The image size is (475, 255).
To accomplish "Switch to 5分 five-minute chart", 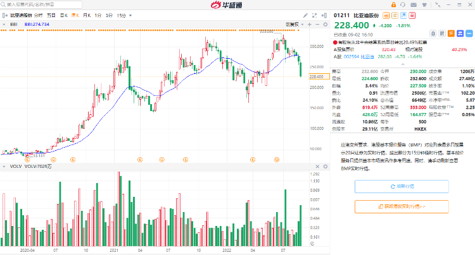I will [x=110, y=15].
